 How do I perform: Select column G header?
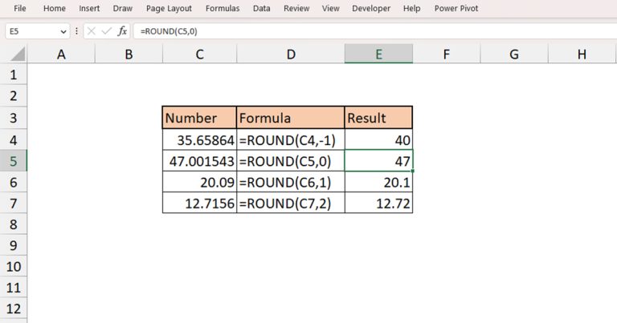514,55
